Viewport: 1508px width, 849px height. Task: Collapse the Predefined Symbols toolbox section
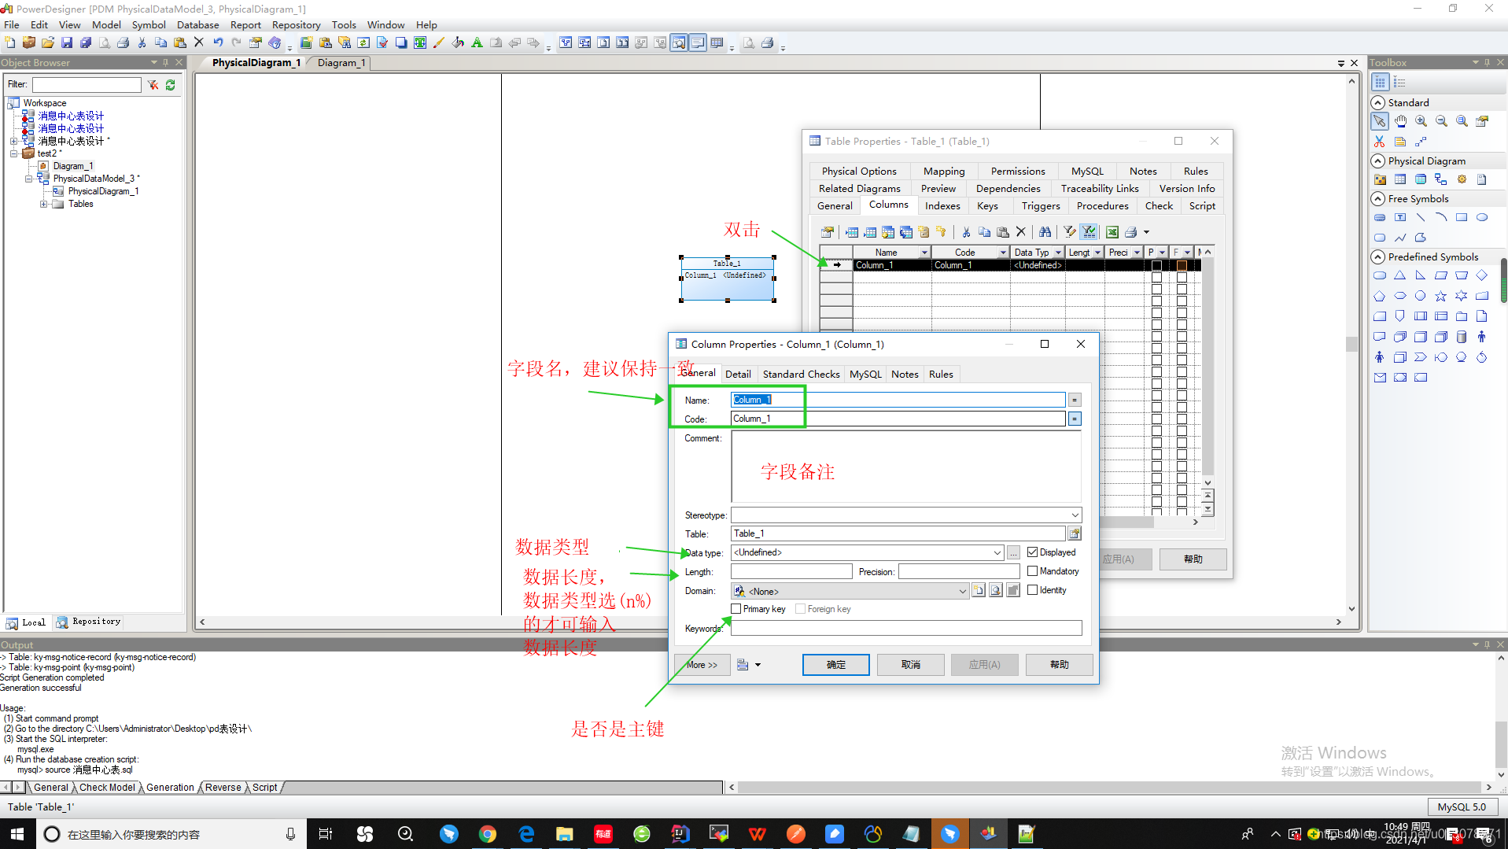(x=1378, y=257)
